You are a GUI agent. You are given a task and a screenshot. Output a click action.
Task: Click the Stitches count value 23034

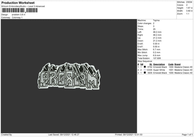pos(189,2)
